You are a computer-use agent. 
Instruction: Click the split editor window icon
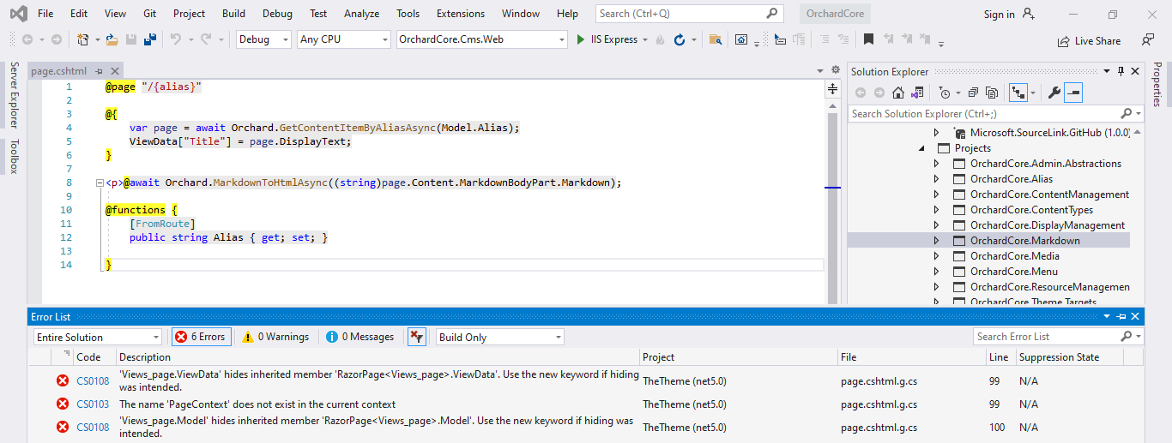point(832,88)
